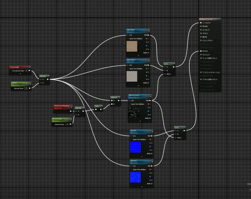
Task: Open the Append node dropdown arrow
Action: [119, 97]
